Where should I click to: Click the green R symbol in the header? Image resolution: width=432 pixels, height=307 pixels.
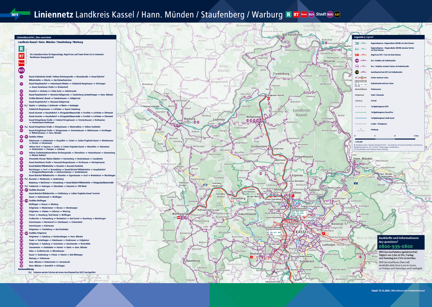(x=289, y=14)
